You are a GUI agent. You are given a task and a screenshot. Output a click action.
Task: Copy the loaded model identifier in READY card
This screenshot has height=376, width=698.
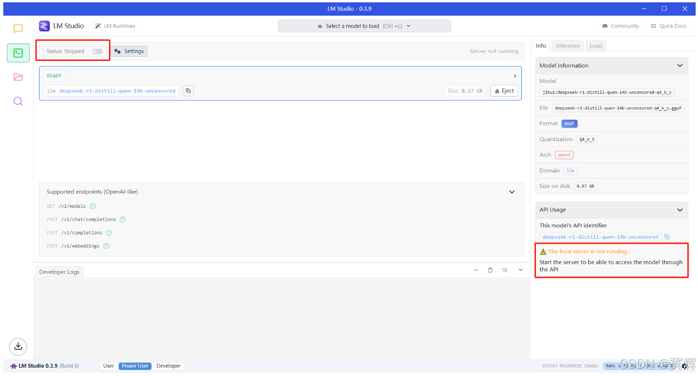188,91
